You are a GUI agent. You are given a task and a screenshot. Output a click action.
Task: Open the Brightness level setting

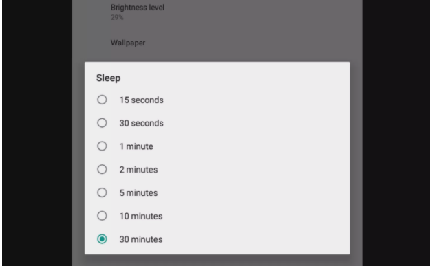217,12
